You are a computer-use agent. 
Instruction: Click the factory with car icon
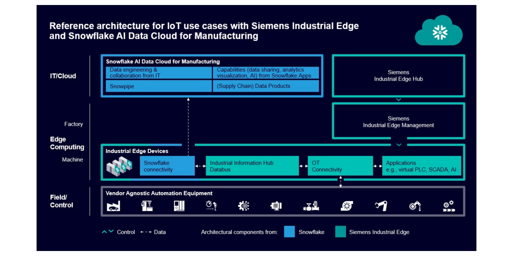pos(114,206)
